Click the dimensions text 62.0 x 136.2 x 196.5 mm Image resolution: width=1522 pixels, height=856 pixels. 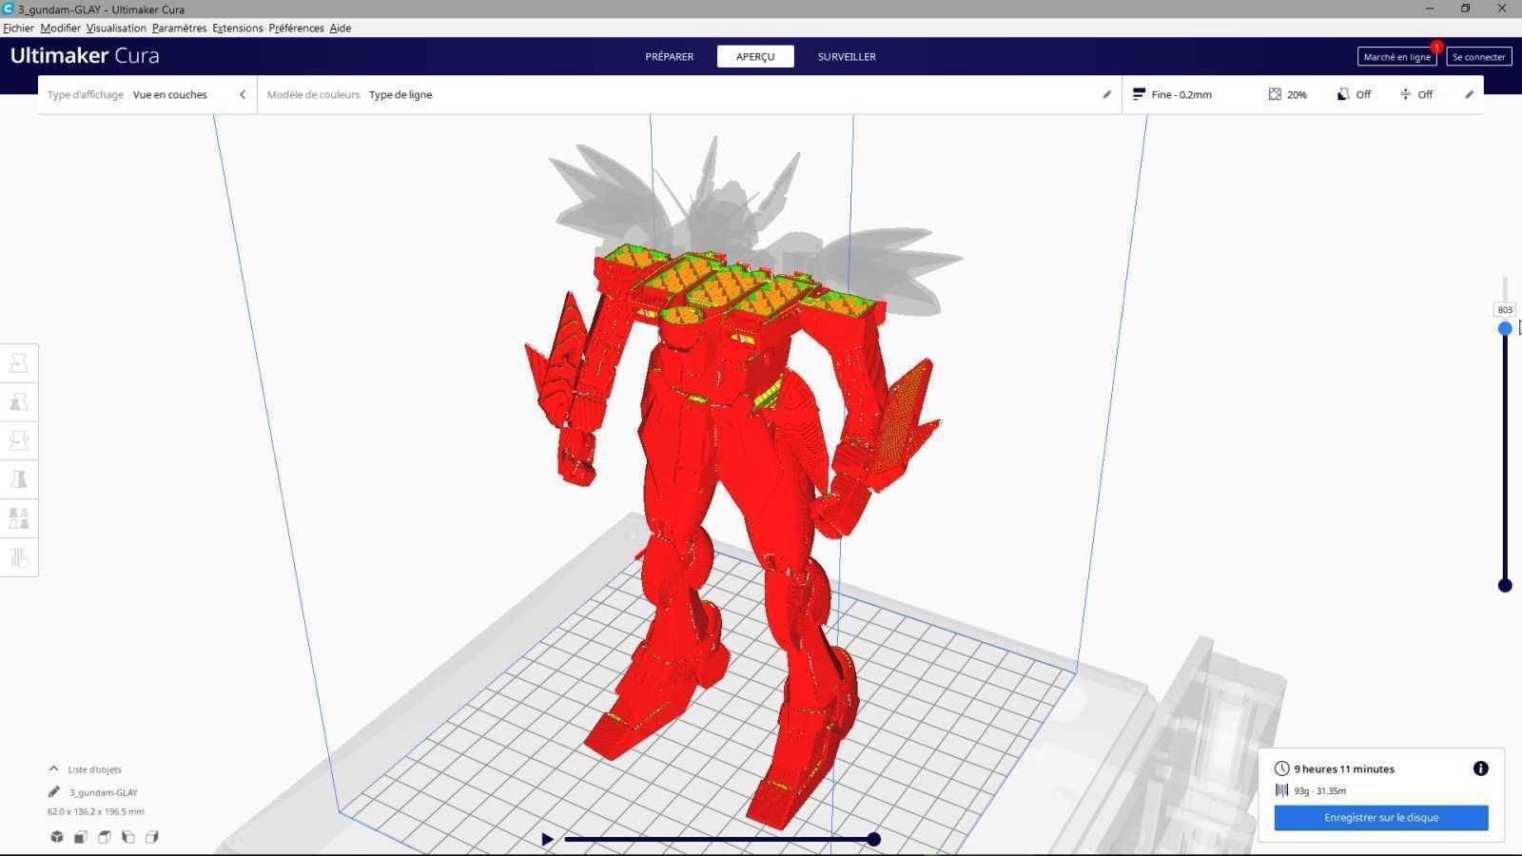[96, 811]
